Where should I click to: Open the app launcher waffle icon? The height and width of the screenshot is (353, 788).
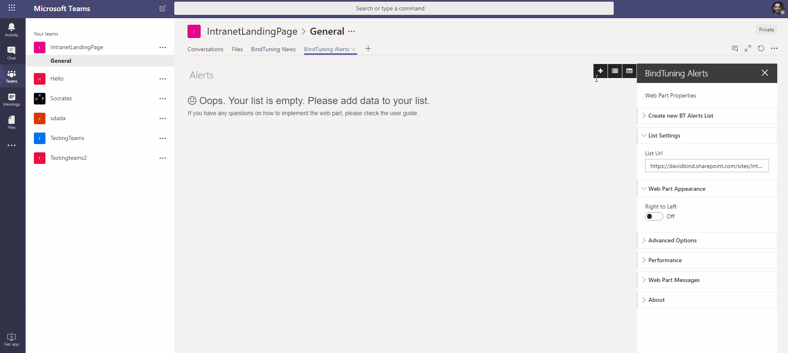pos(12,8)
